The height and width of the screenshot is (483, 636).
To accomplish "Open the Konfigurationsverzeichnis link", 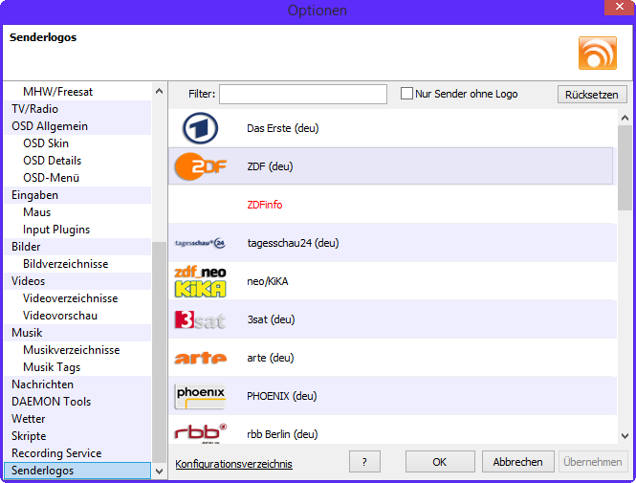I will coord(233,464).
